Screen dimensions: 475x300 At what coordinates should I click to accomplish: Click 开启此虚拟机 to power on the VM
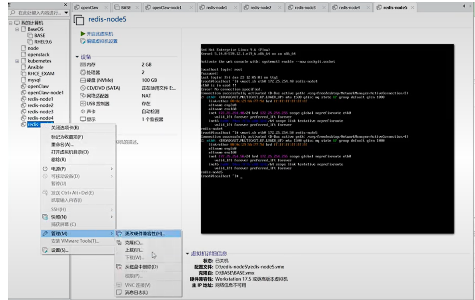[x=100, y=34]
